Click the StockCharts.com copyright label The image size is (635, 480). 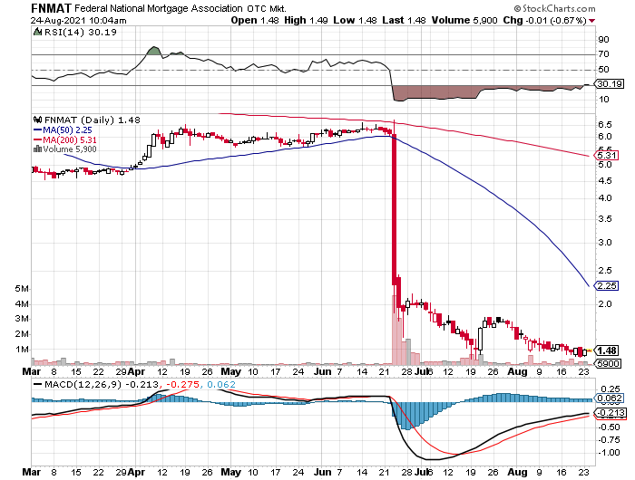tap(555, 8)
